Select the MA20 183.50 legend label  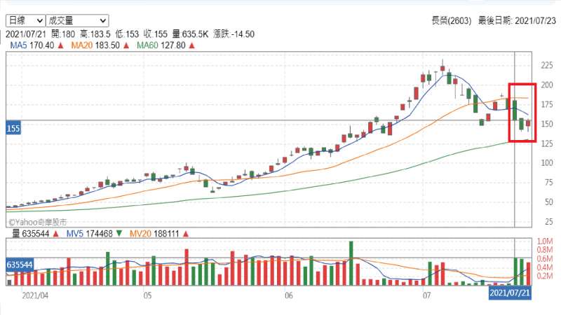[x=95, y=45]
